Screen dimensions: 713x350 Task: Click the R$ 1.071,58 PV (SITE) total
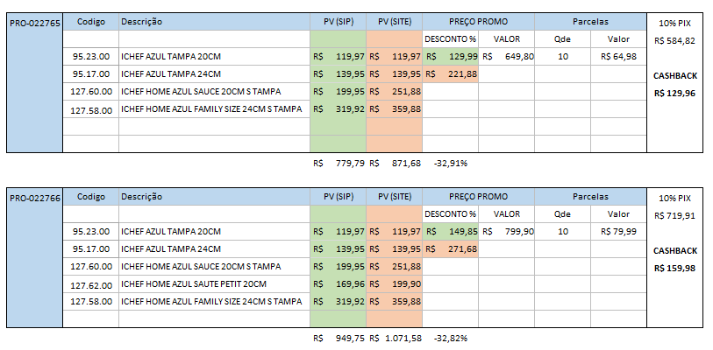tap(394, 339)
